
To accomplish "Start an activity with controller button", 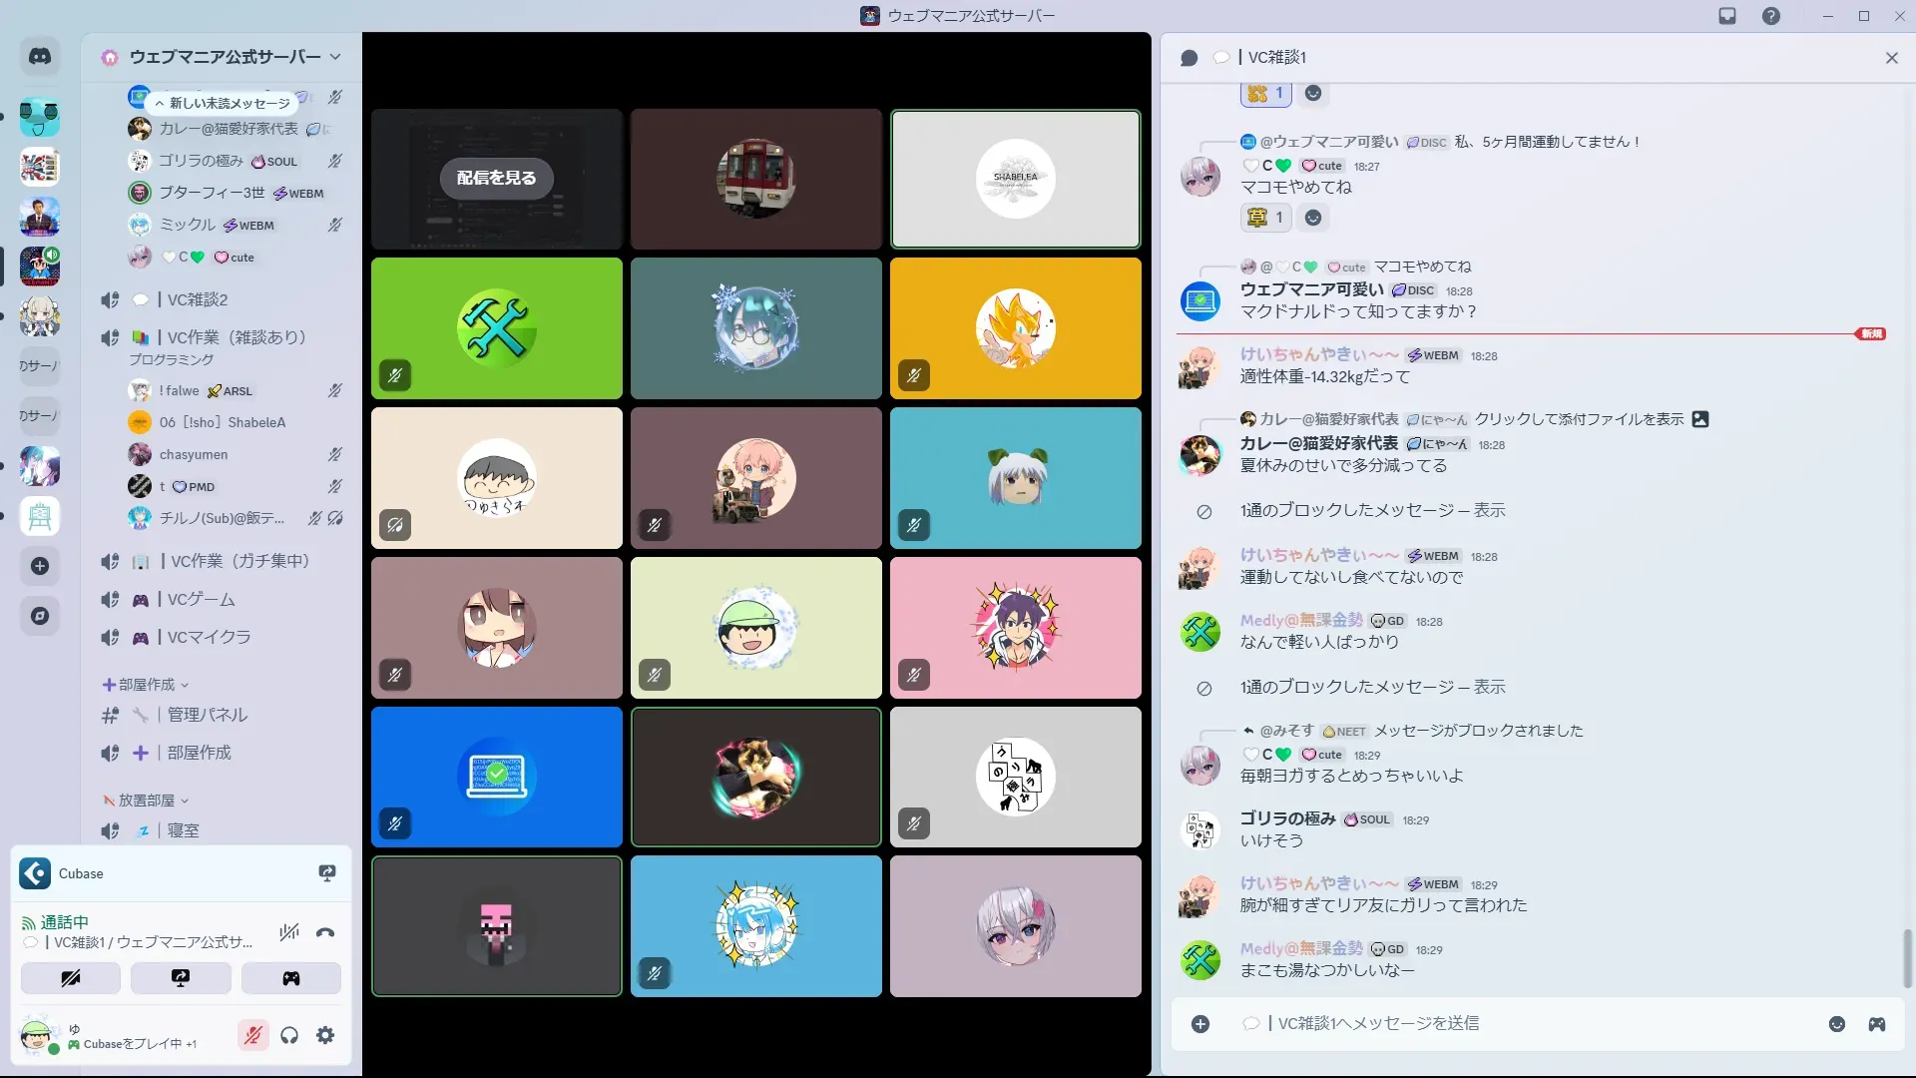I will 290,978.
